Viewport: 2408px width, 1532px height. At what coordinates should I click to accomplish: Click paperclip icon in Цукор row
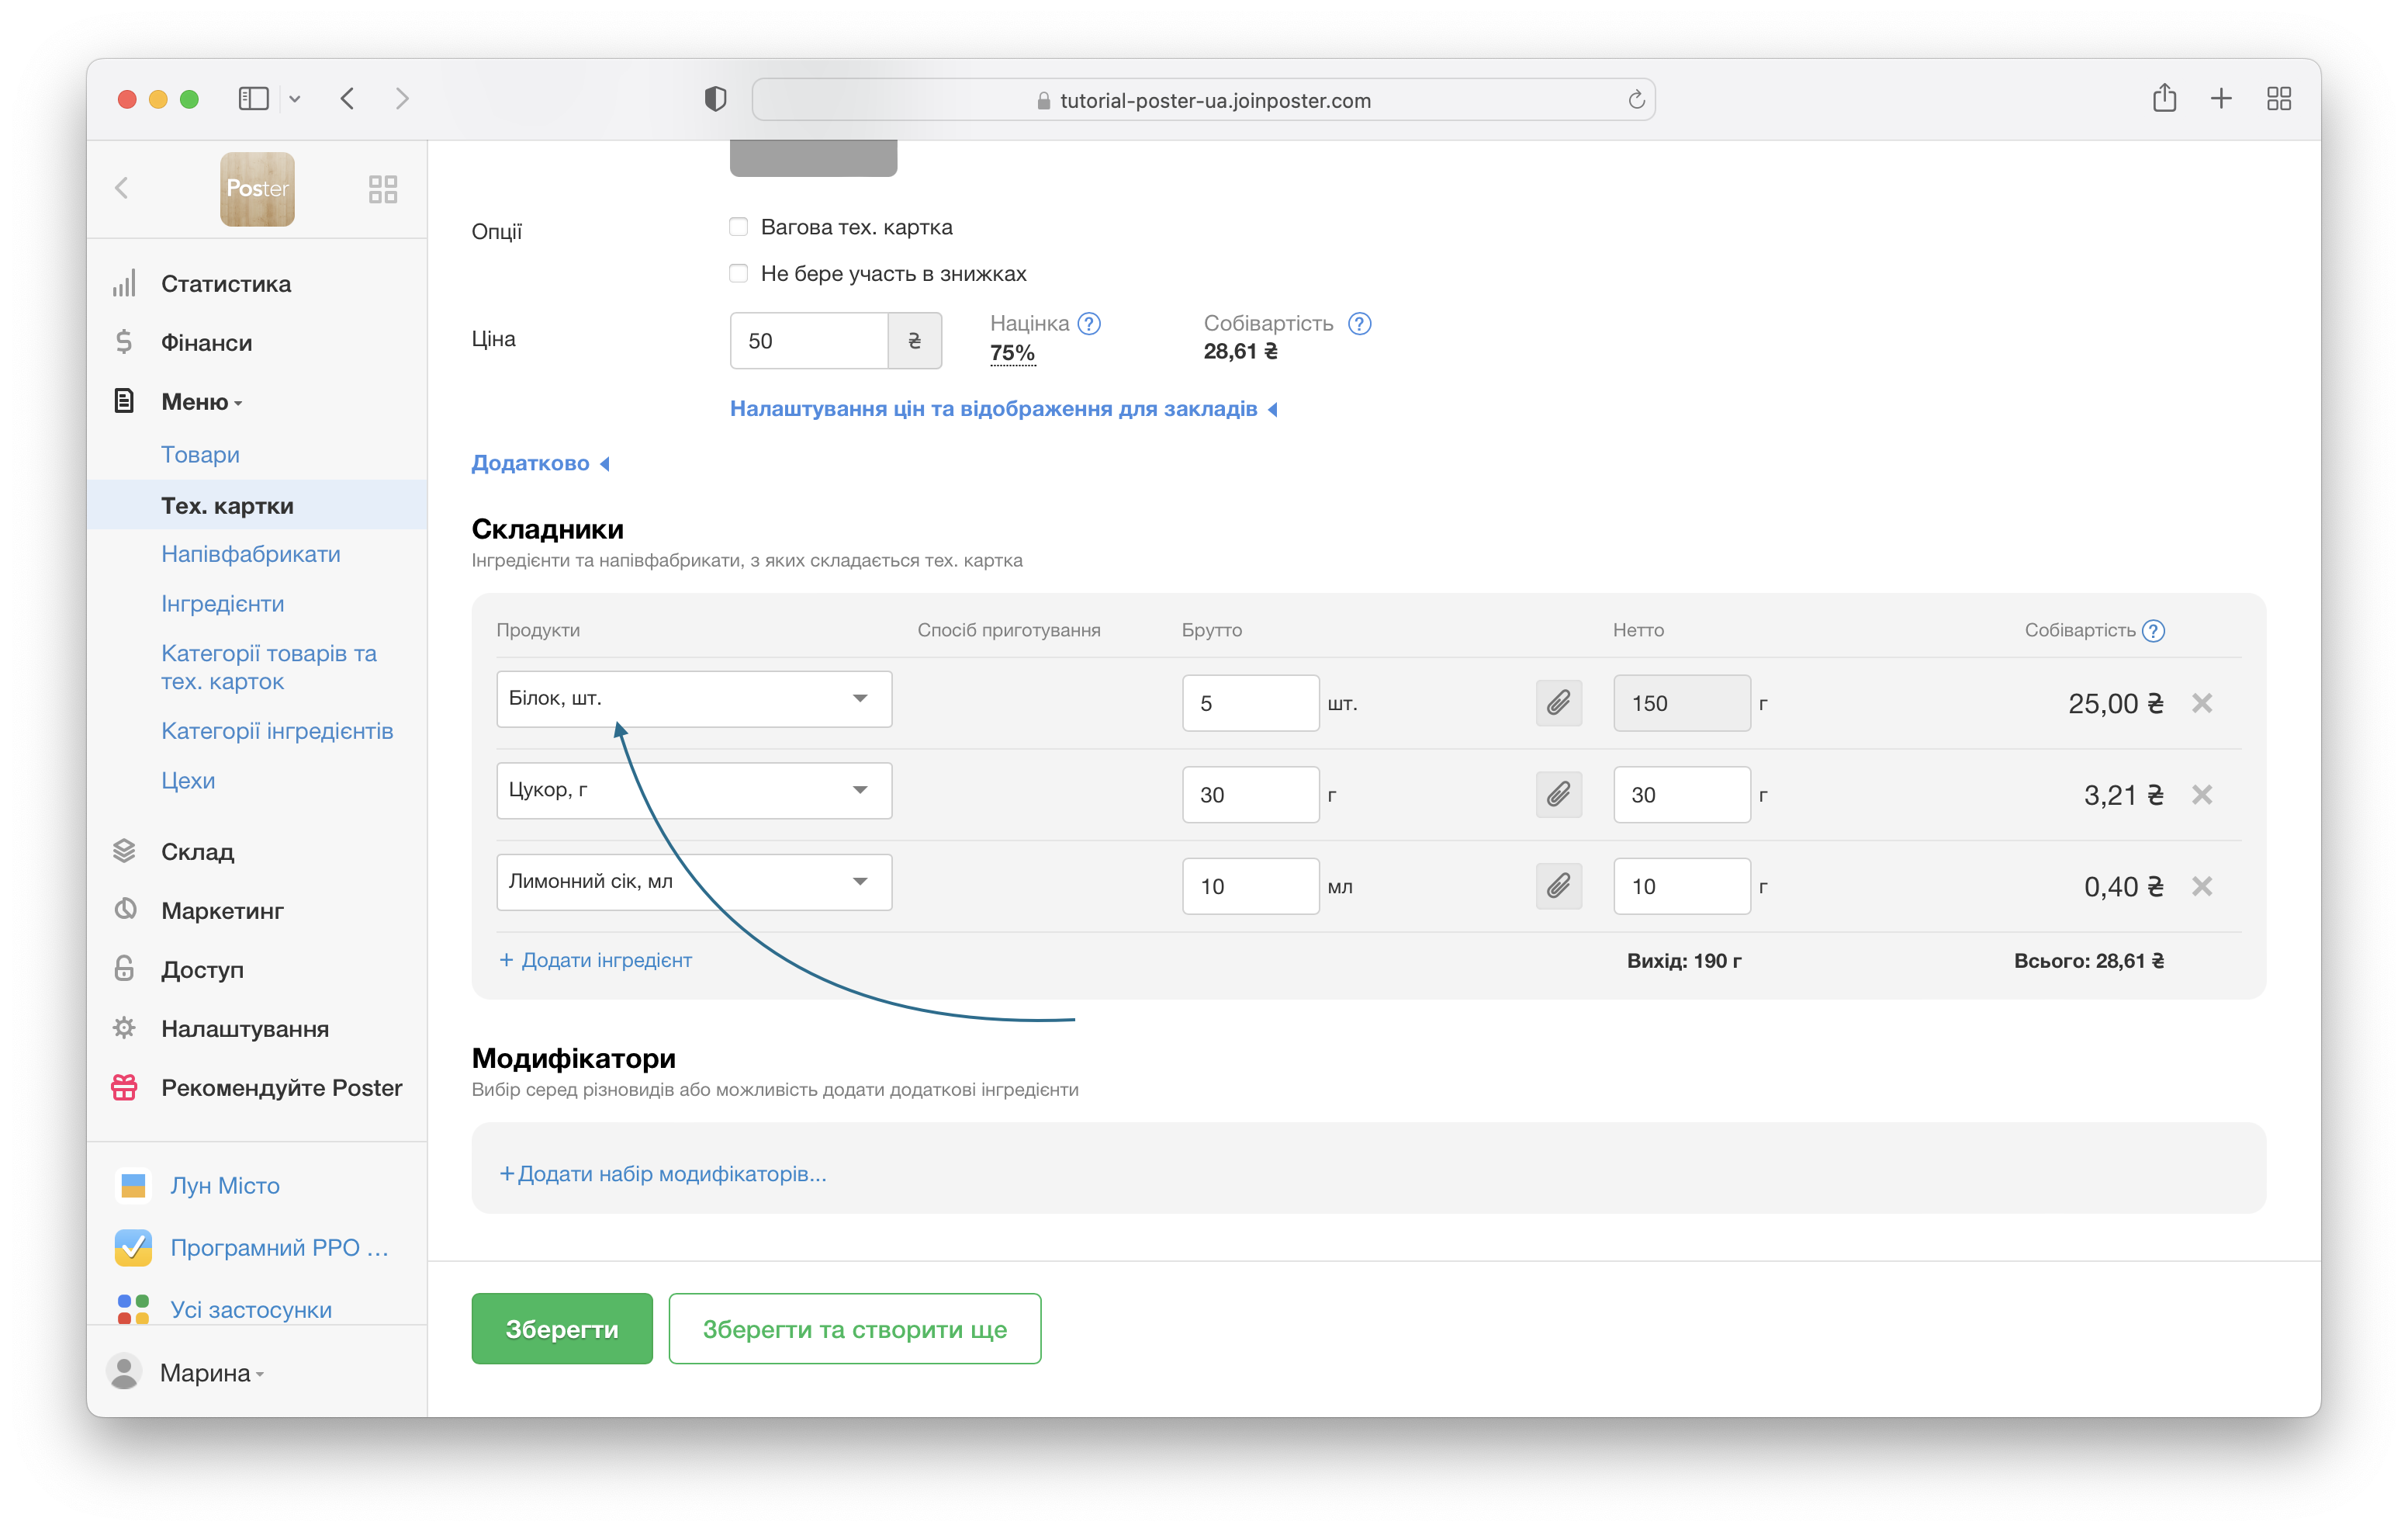1558,795
